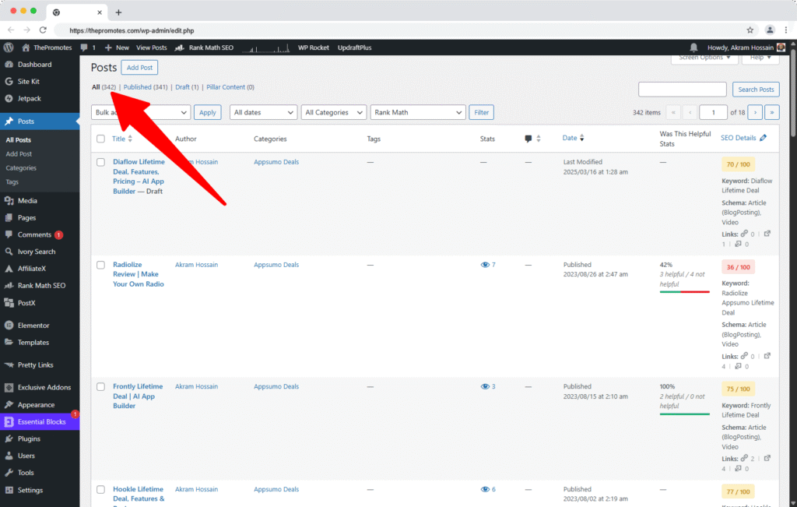This screenshot has height=507, width=797.
Task: Open Rank Math SEO in admin bar
Action: pyautogui.click(x=205, y=48)
